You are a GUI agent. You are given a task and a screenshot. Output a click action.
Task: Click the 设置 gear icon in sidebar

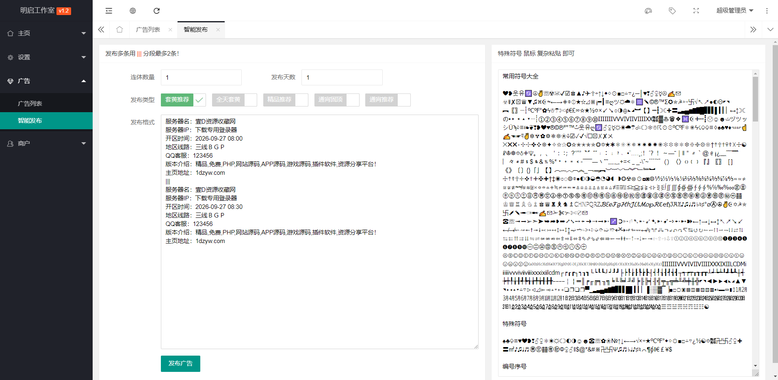(11, 57)
